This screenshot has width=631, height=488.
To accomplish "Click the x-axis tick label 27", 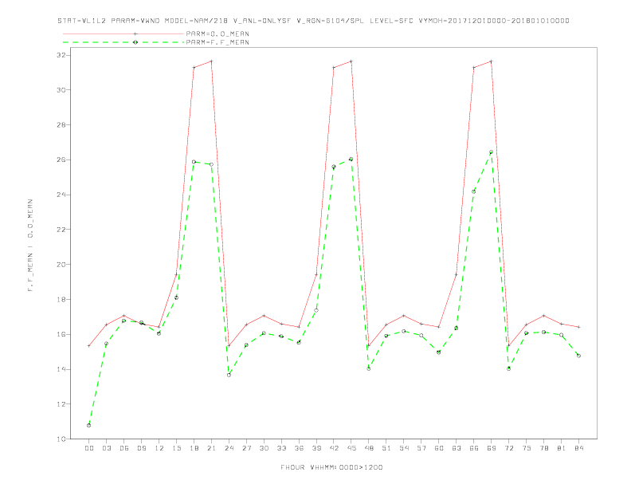I will tap(246, 448).
